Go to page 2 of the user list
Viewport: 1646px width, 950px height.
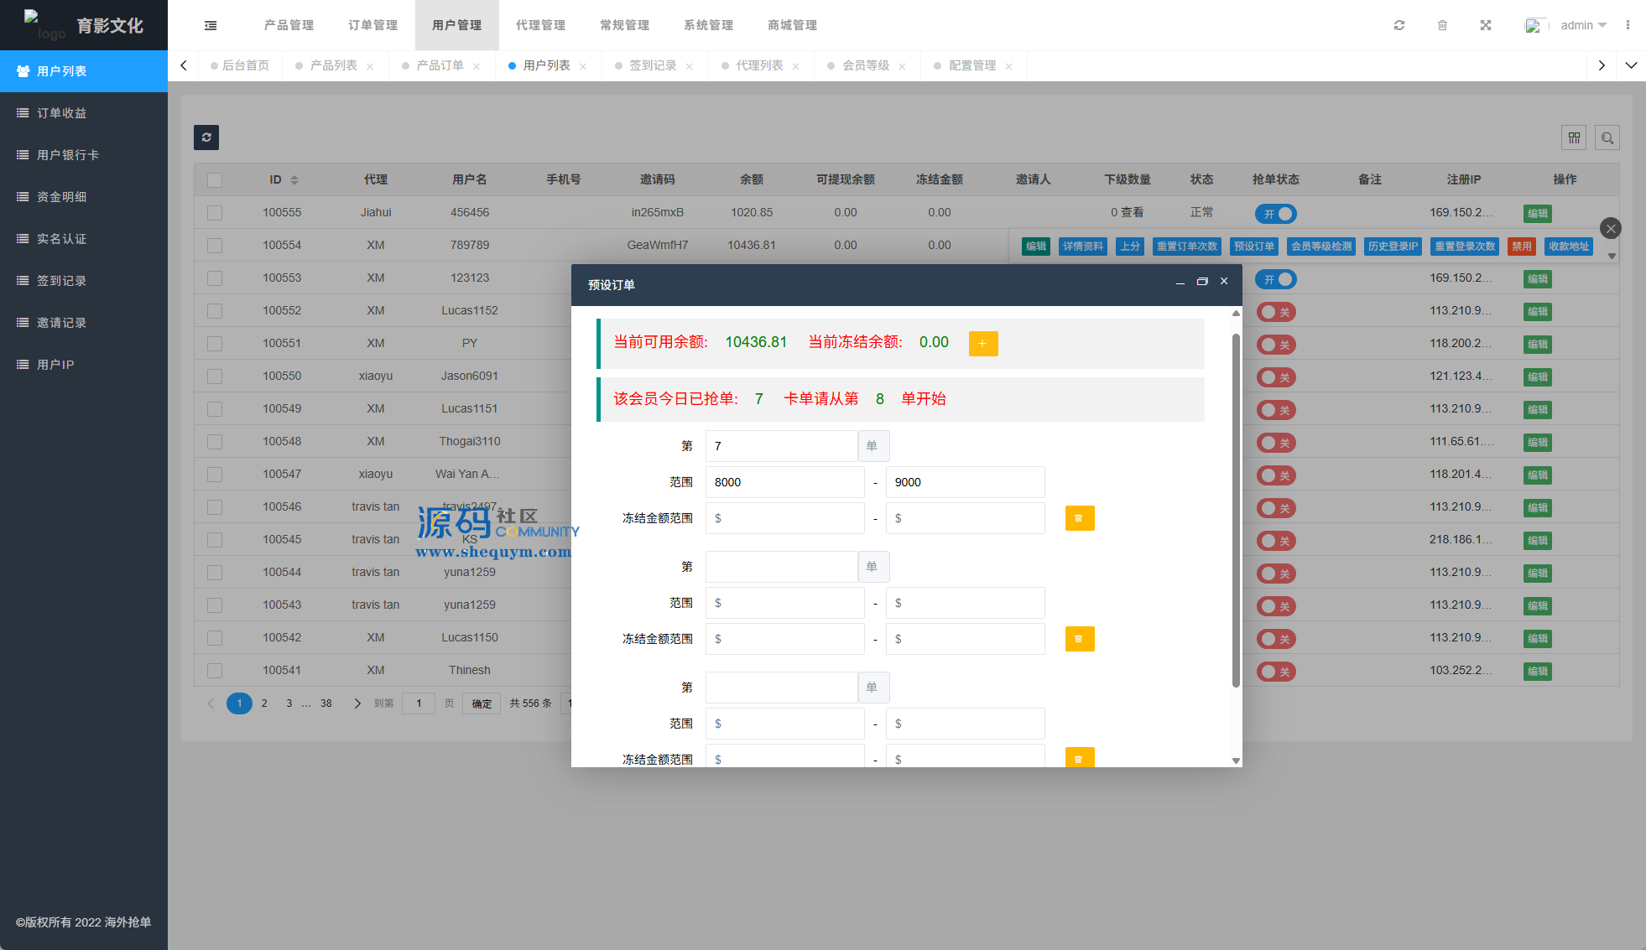point(264,703)
